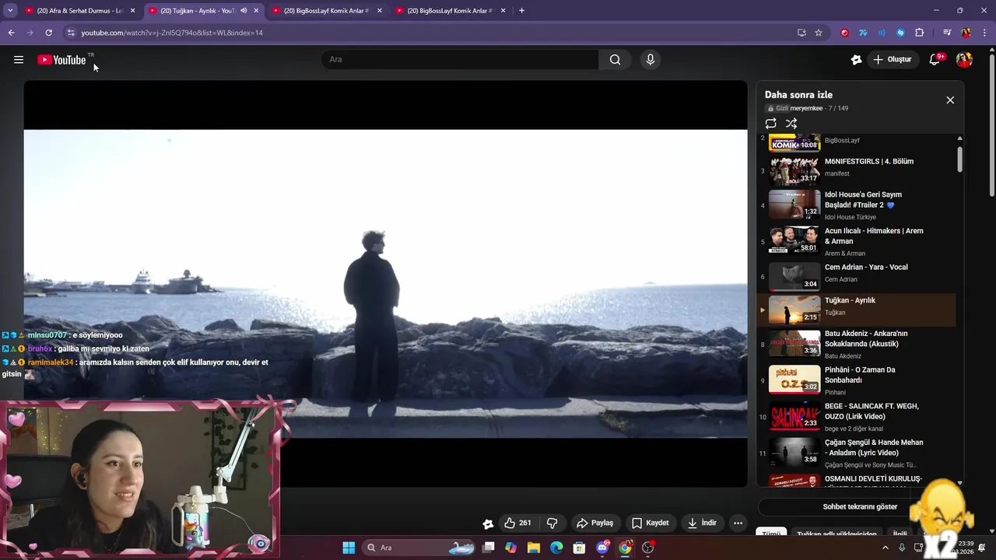Expand the tab search dropdown arrow

10,11
